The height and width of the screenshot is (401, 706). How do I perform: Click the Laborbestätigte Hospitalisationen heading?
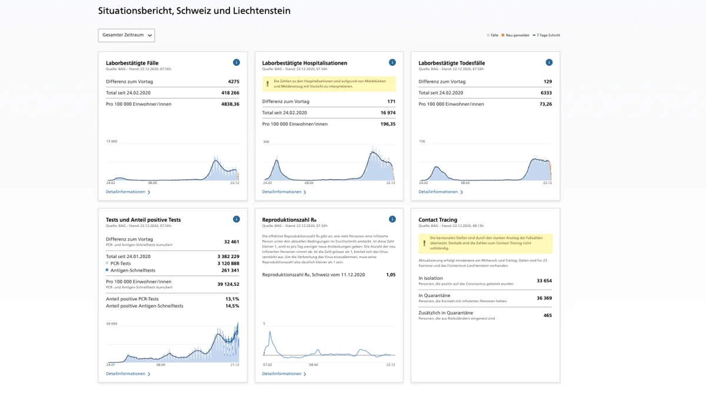[305, 63]
